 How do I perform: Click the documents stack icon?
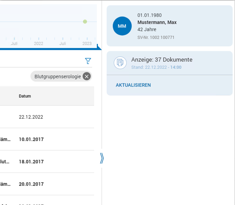click(120, 63)
